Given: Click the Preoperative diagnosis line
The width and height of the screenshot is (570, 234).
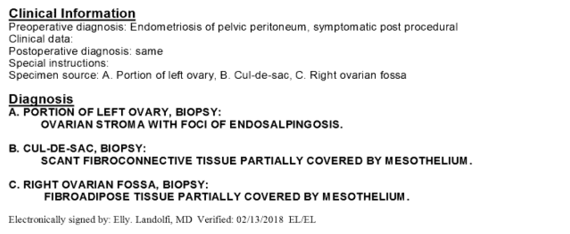Looking at the screenshot, I should [233, 27].
